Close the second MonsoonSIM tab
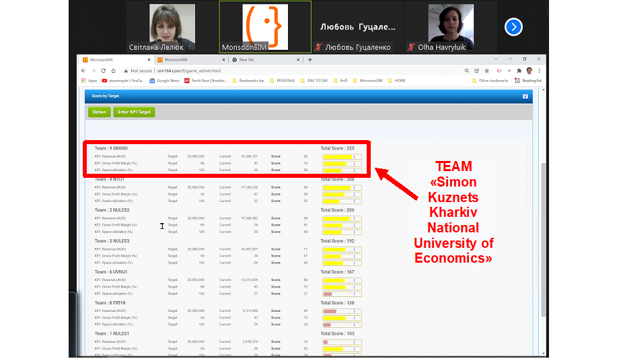Viewport: 619px width, 359px height. coord(223,60)
